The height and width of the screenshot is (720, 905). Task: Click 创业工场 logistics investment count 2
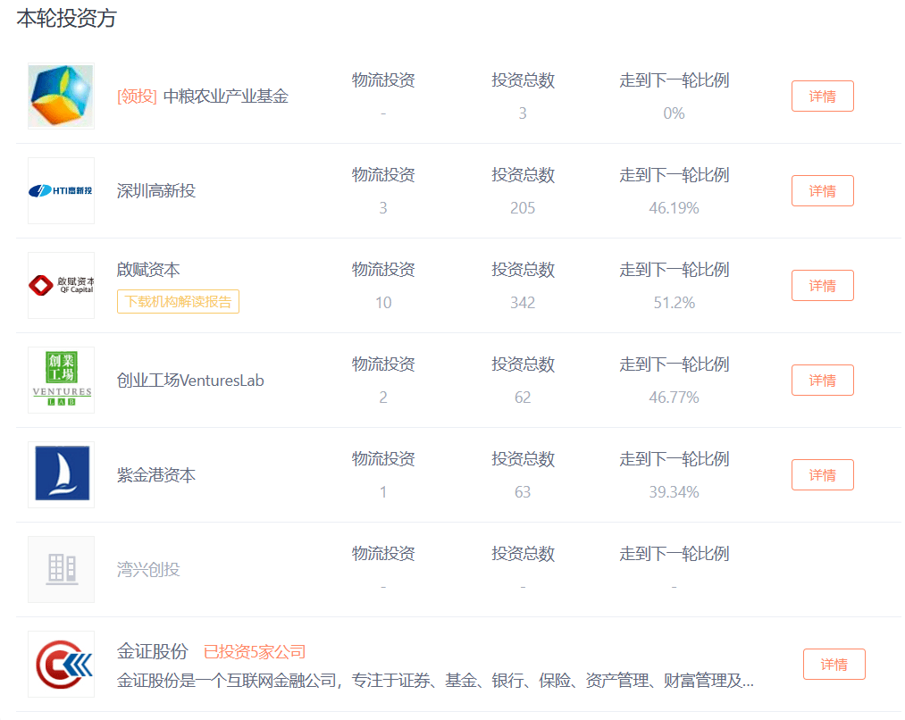pyautogui.click(x=383, y=397)
